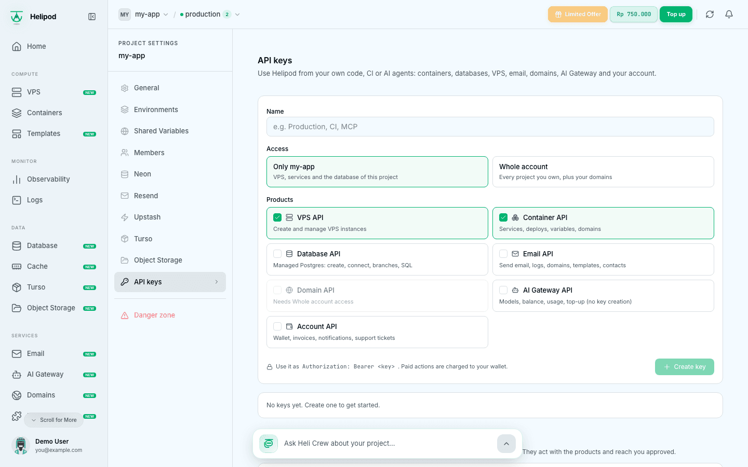The width and height of the screenshot is (748, 467).
Task: Click the Create key button
Action: point(684,367)
